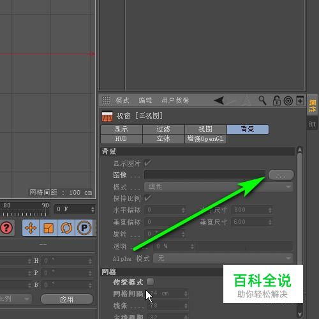Toggle the parameter P record icon
The image size is (319, 319).
coord(84,228)
